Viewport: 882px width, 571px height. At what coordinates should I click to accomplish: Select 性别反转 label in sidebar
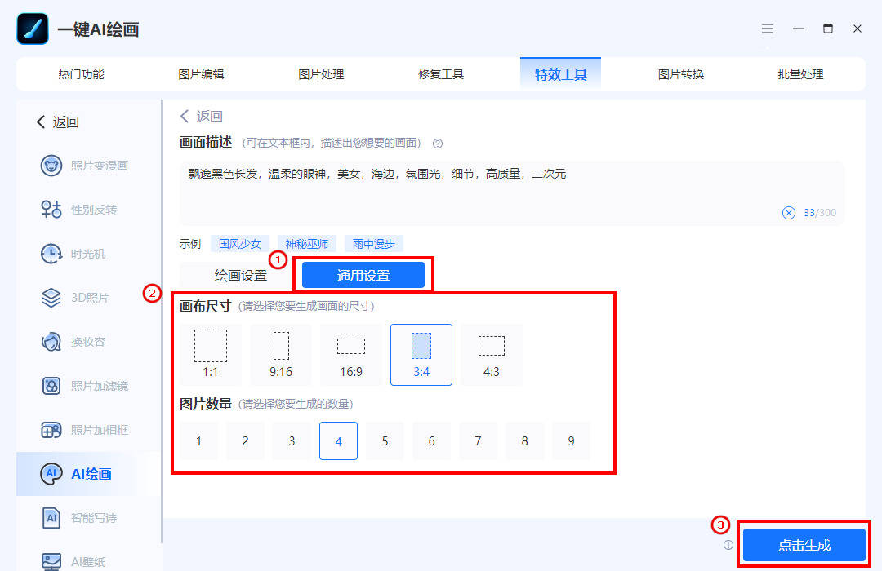(94, 210)
